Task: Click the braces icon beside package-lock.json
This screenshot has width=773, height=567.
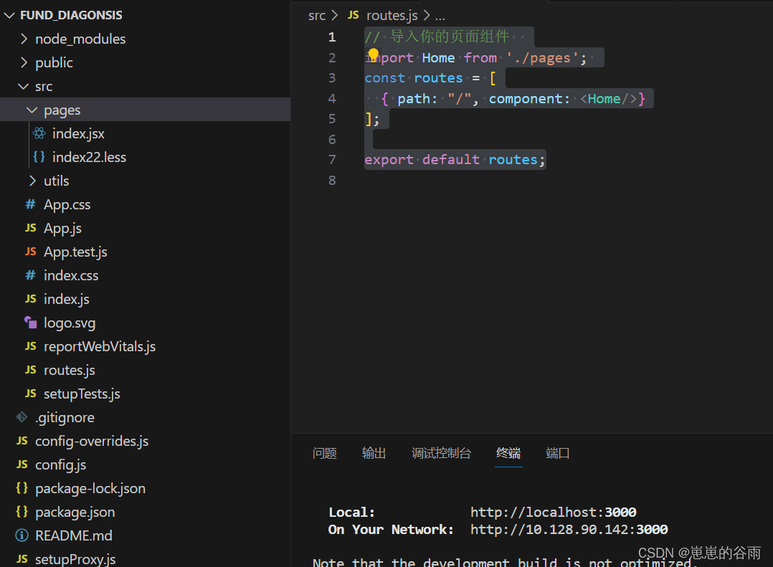Action: (22, 488)
